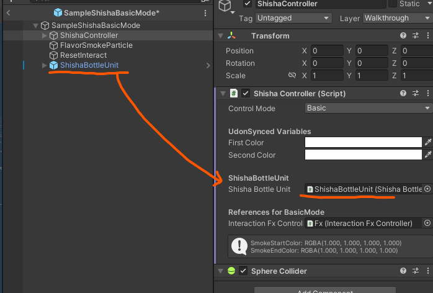Click the Rotation Y value field
Screen dimensions: 433x293
pos(372,63)
